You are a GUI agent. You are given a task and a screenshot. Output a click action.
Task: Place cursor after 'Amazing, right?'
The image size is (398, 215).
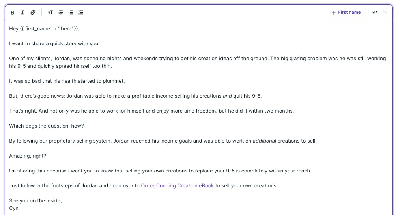(x=46, y=156)
